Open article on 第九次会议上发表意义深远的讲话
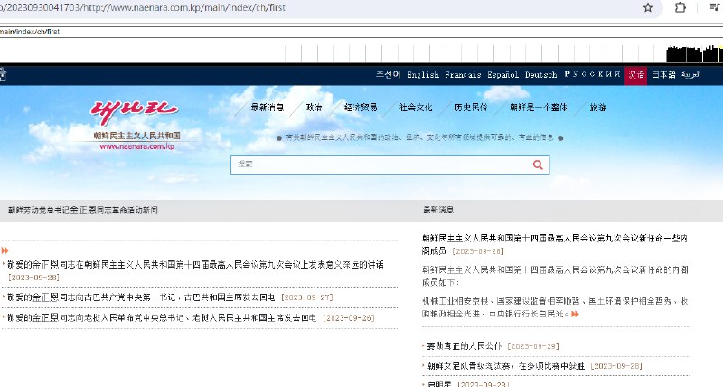 (195, 265)
